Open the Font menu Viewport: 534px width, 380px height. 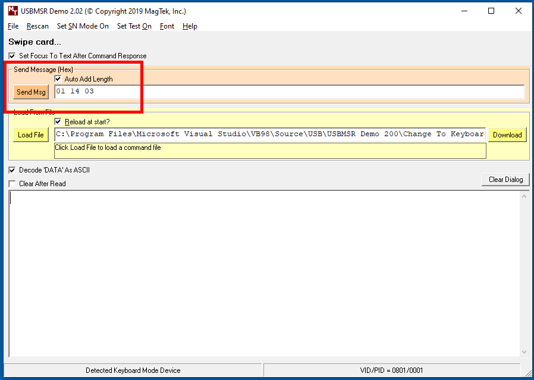(x=167, y=26)
